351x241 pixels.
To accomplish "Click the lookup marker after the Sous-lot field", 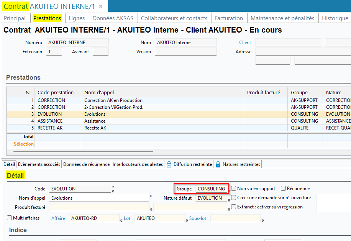I will coord(262,221).
